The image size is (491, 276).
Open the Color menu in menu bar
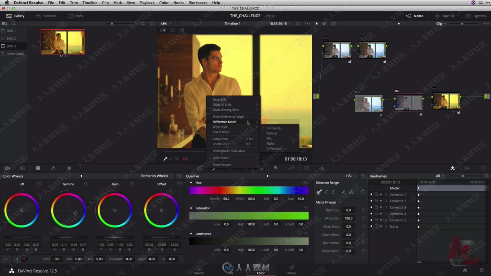(164, 3)
